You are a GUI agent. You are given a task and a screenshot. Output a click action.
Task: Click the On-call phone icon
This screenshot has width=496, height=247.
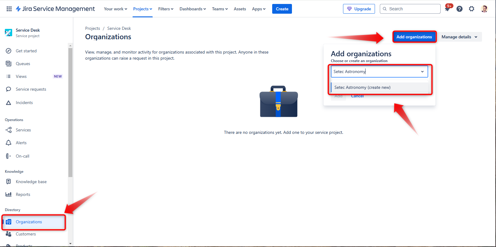point(9,156)
